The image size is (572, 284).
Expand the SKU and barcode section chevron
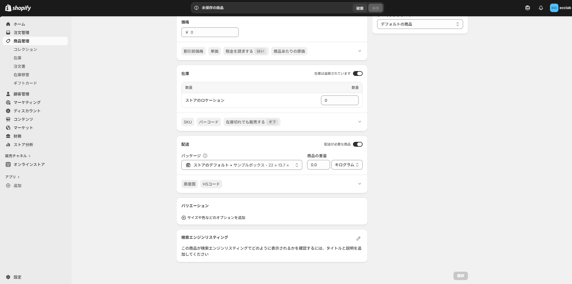[x=359, y=122]
